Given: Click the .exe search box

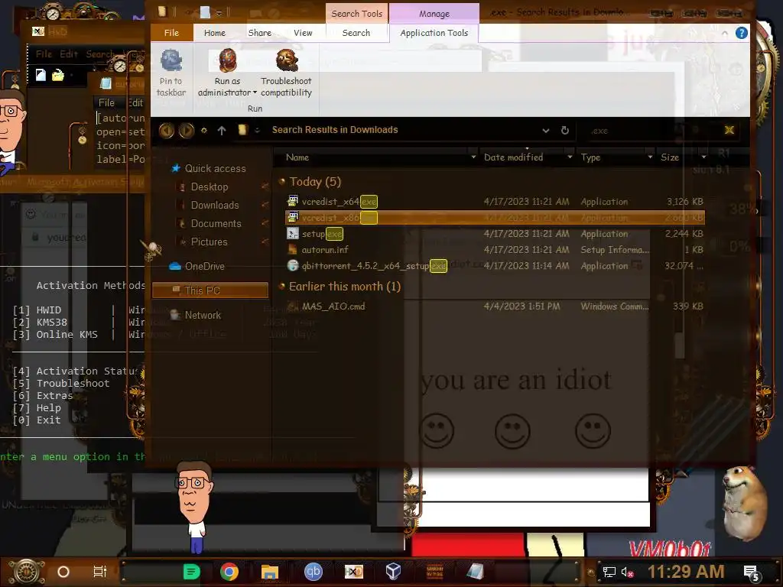Looking at the screenshot, I should point(649,131).
